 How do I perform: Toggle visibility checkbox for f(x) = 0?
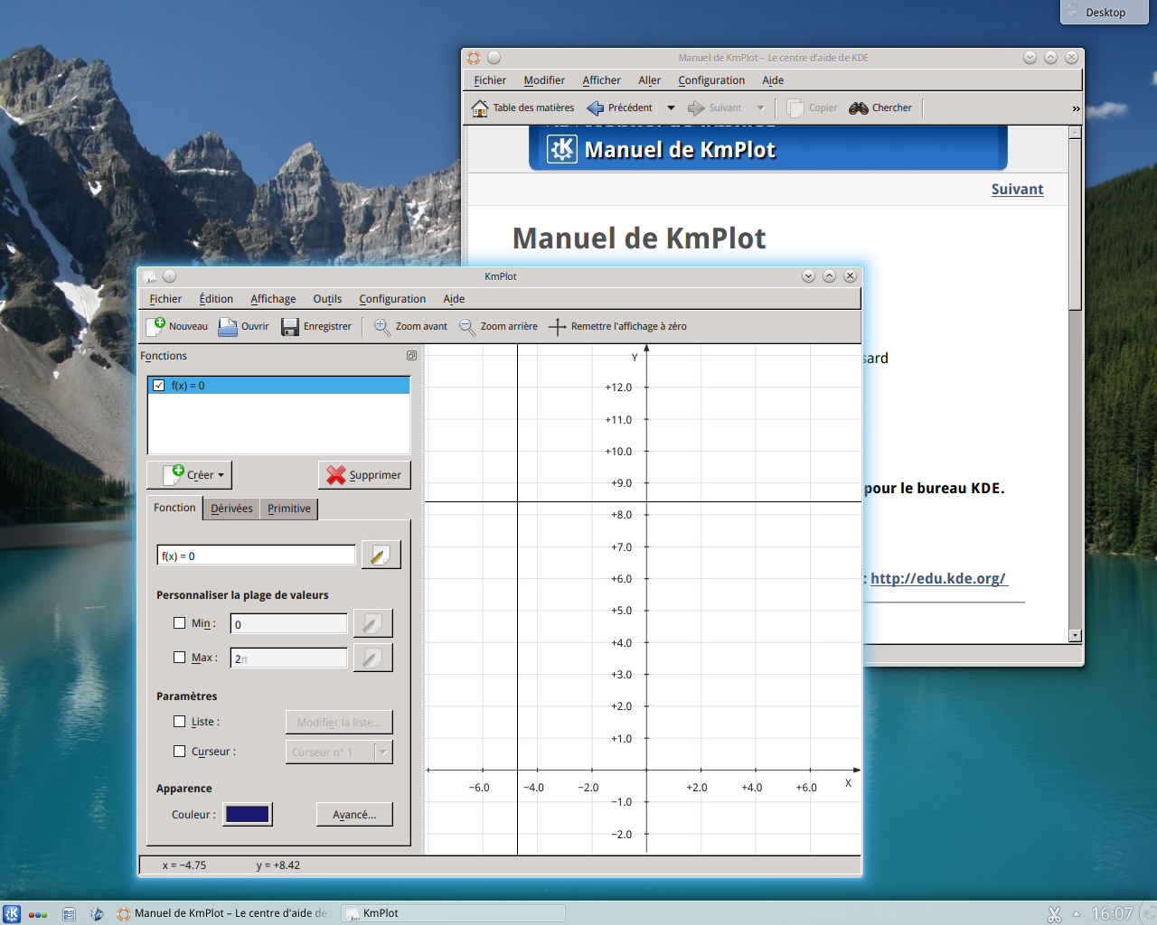coord(159,385)
